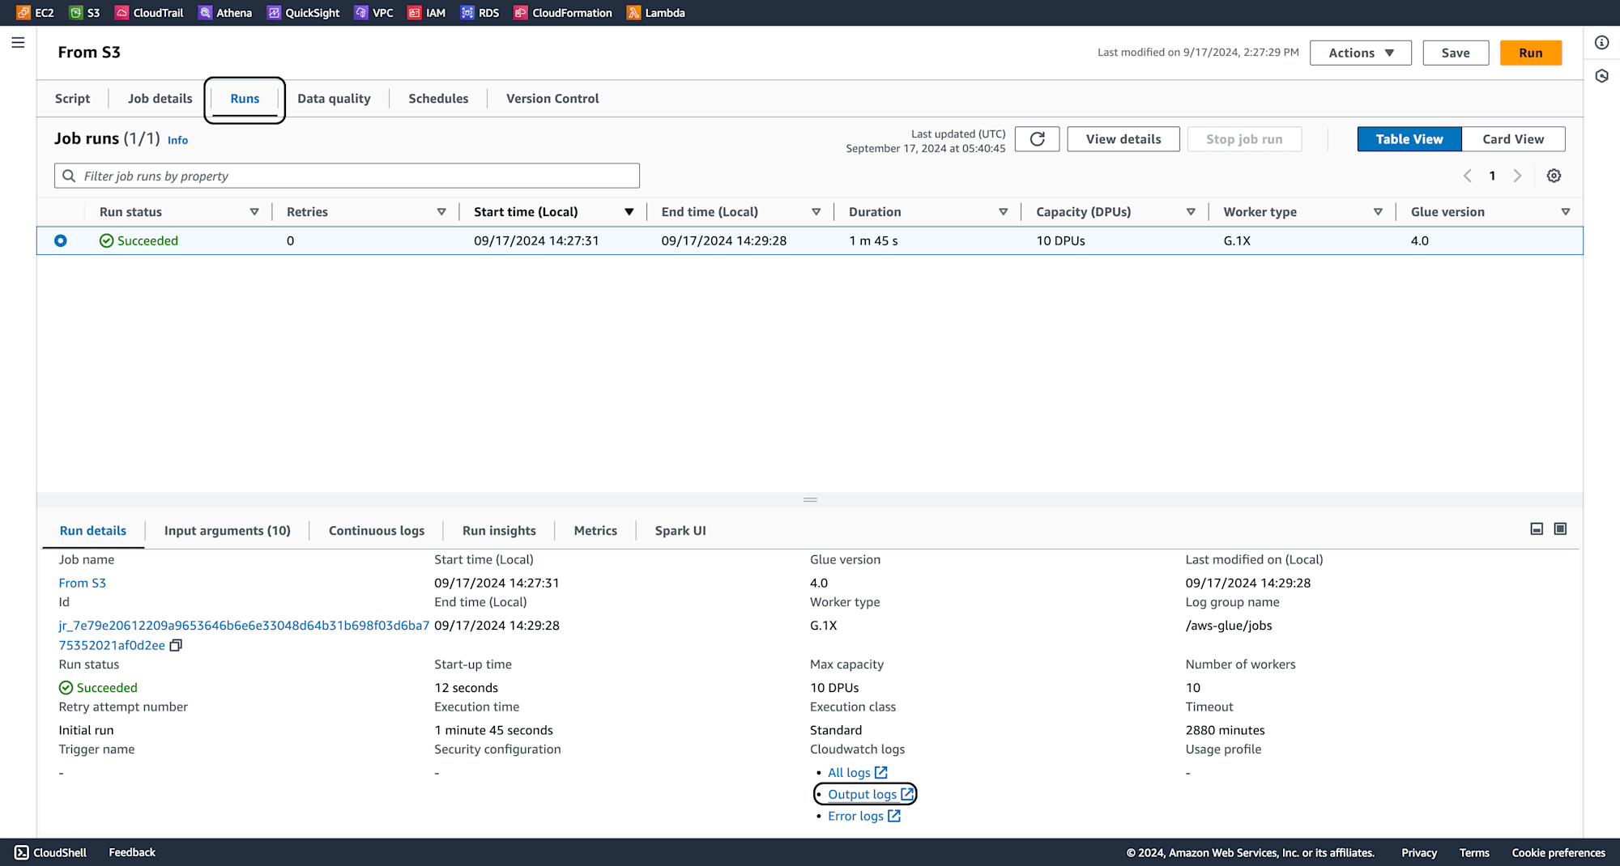Click the Stop job run button
1620x866 pixels.
pyautogui.click(x=1244, y=139)
